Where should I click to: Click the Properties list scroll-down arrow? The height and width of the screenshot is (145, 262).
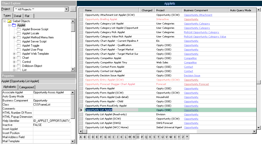point(73,141)
